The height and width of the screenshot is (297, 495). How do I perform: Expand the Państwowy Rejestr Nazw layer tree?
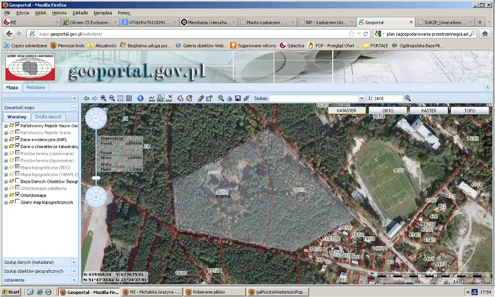(6, 126)
